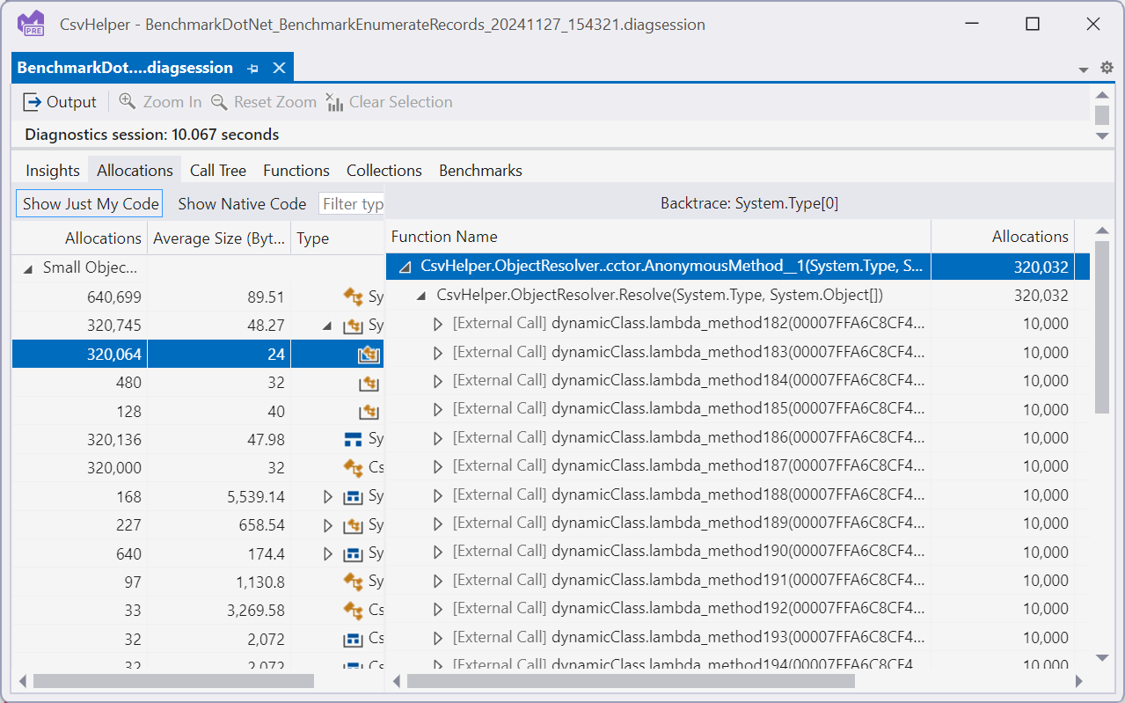Screen dimensions: 1125x703
Task: Click the Reset Zoom button label
Action: point(275,102)
